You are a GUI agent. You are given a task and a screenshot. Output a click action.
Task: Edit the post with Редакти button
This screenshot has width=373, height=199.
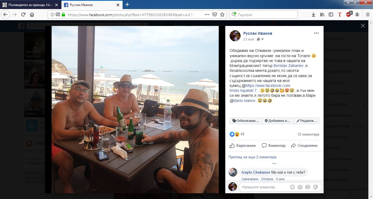(306, 121)
